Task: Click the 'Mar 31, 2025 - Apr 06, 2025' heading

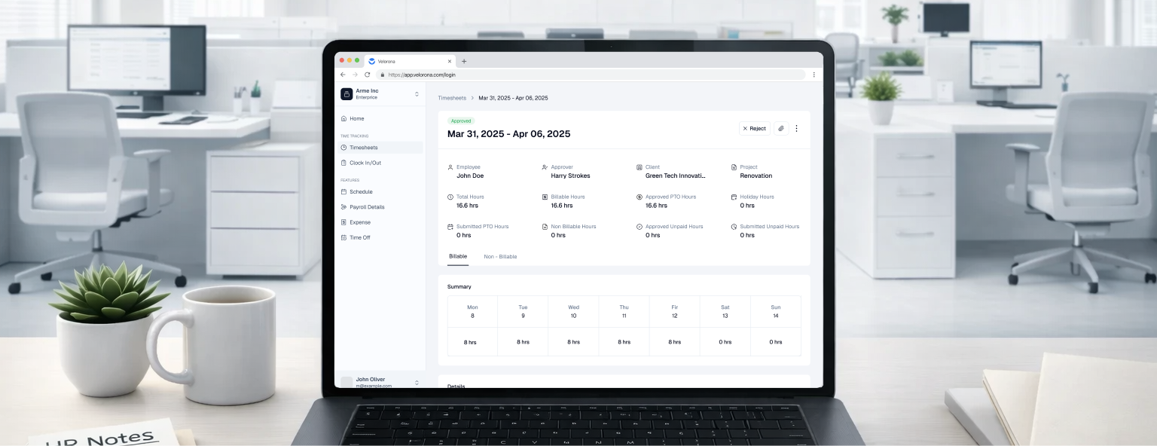Action: (508, 134)
